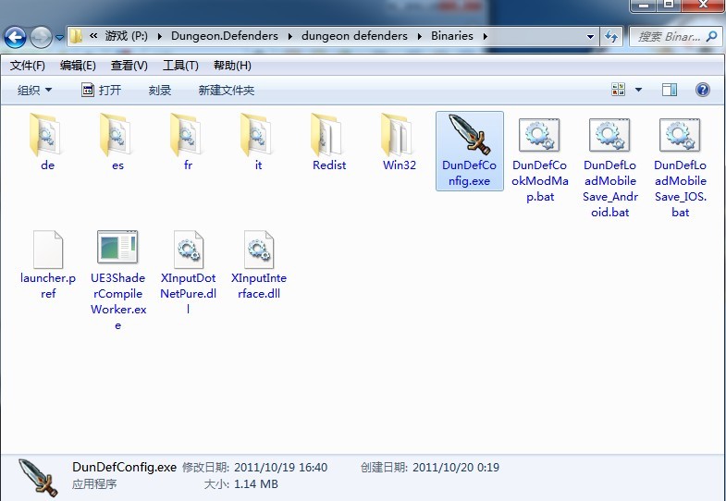Viewport: 726px width, 501px height.
Task: Select the DunDefLoadMobileSave_IOS.bat file
Action: tap(680, 136)
